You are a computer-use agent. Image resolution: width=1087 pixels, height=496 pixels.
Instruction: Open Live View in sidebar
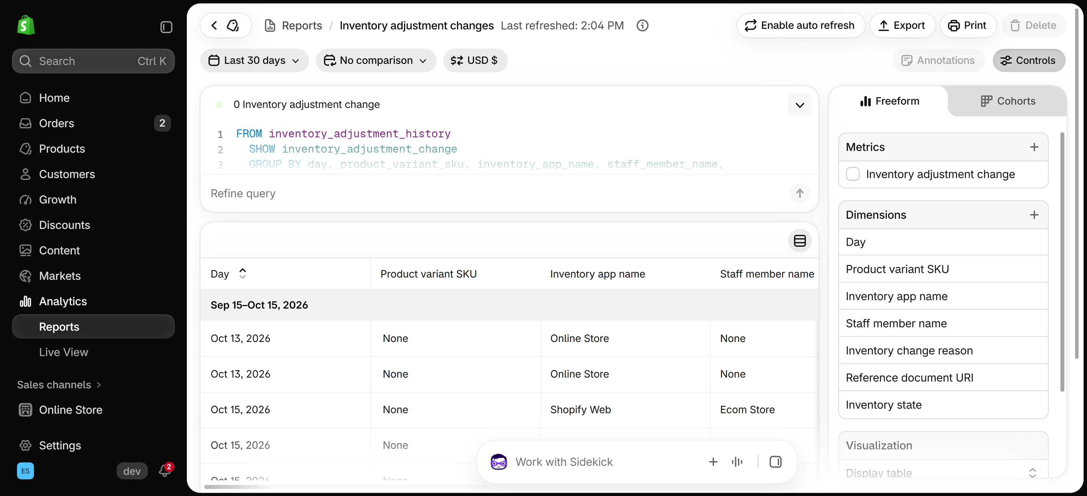click(x=93, y=352)
